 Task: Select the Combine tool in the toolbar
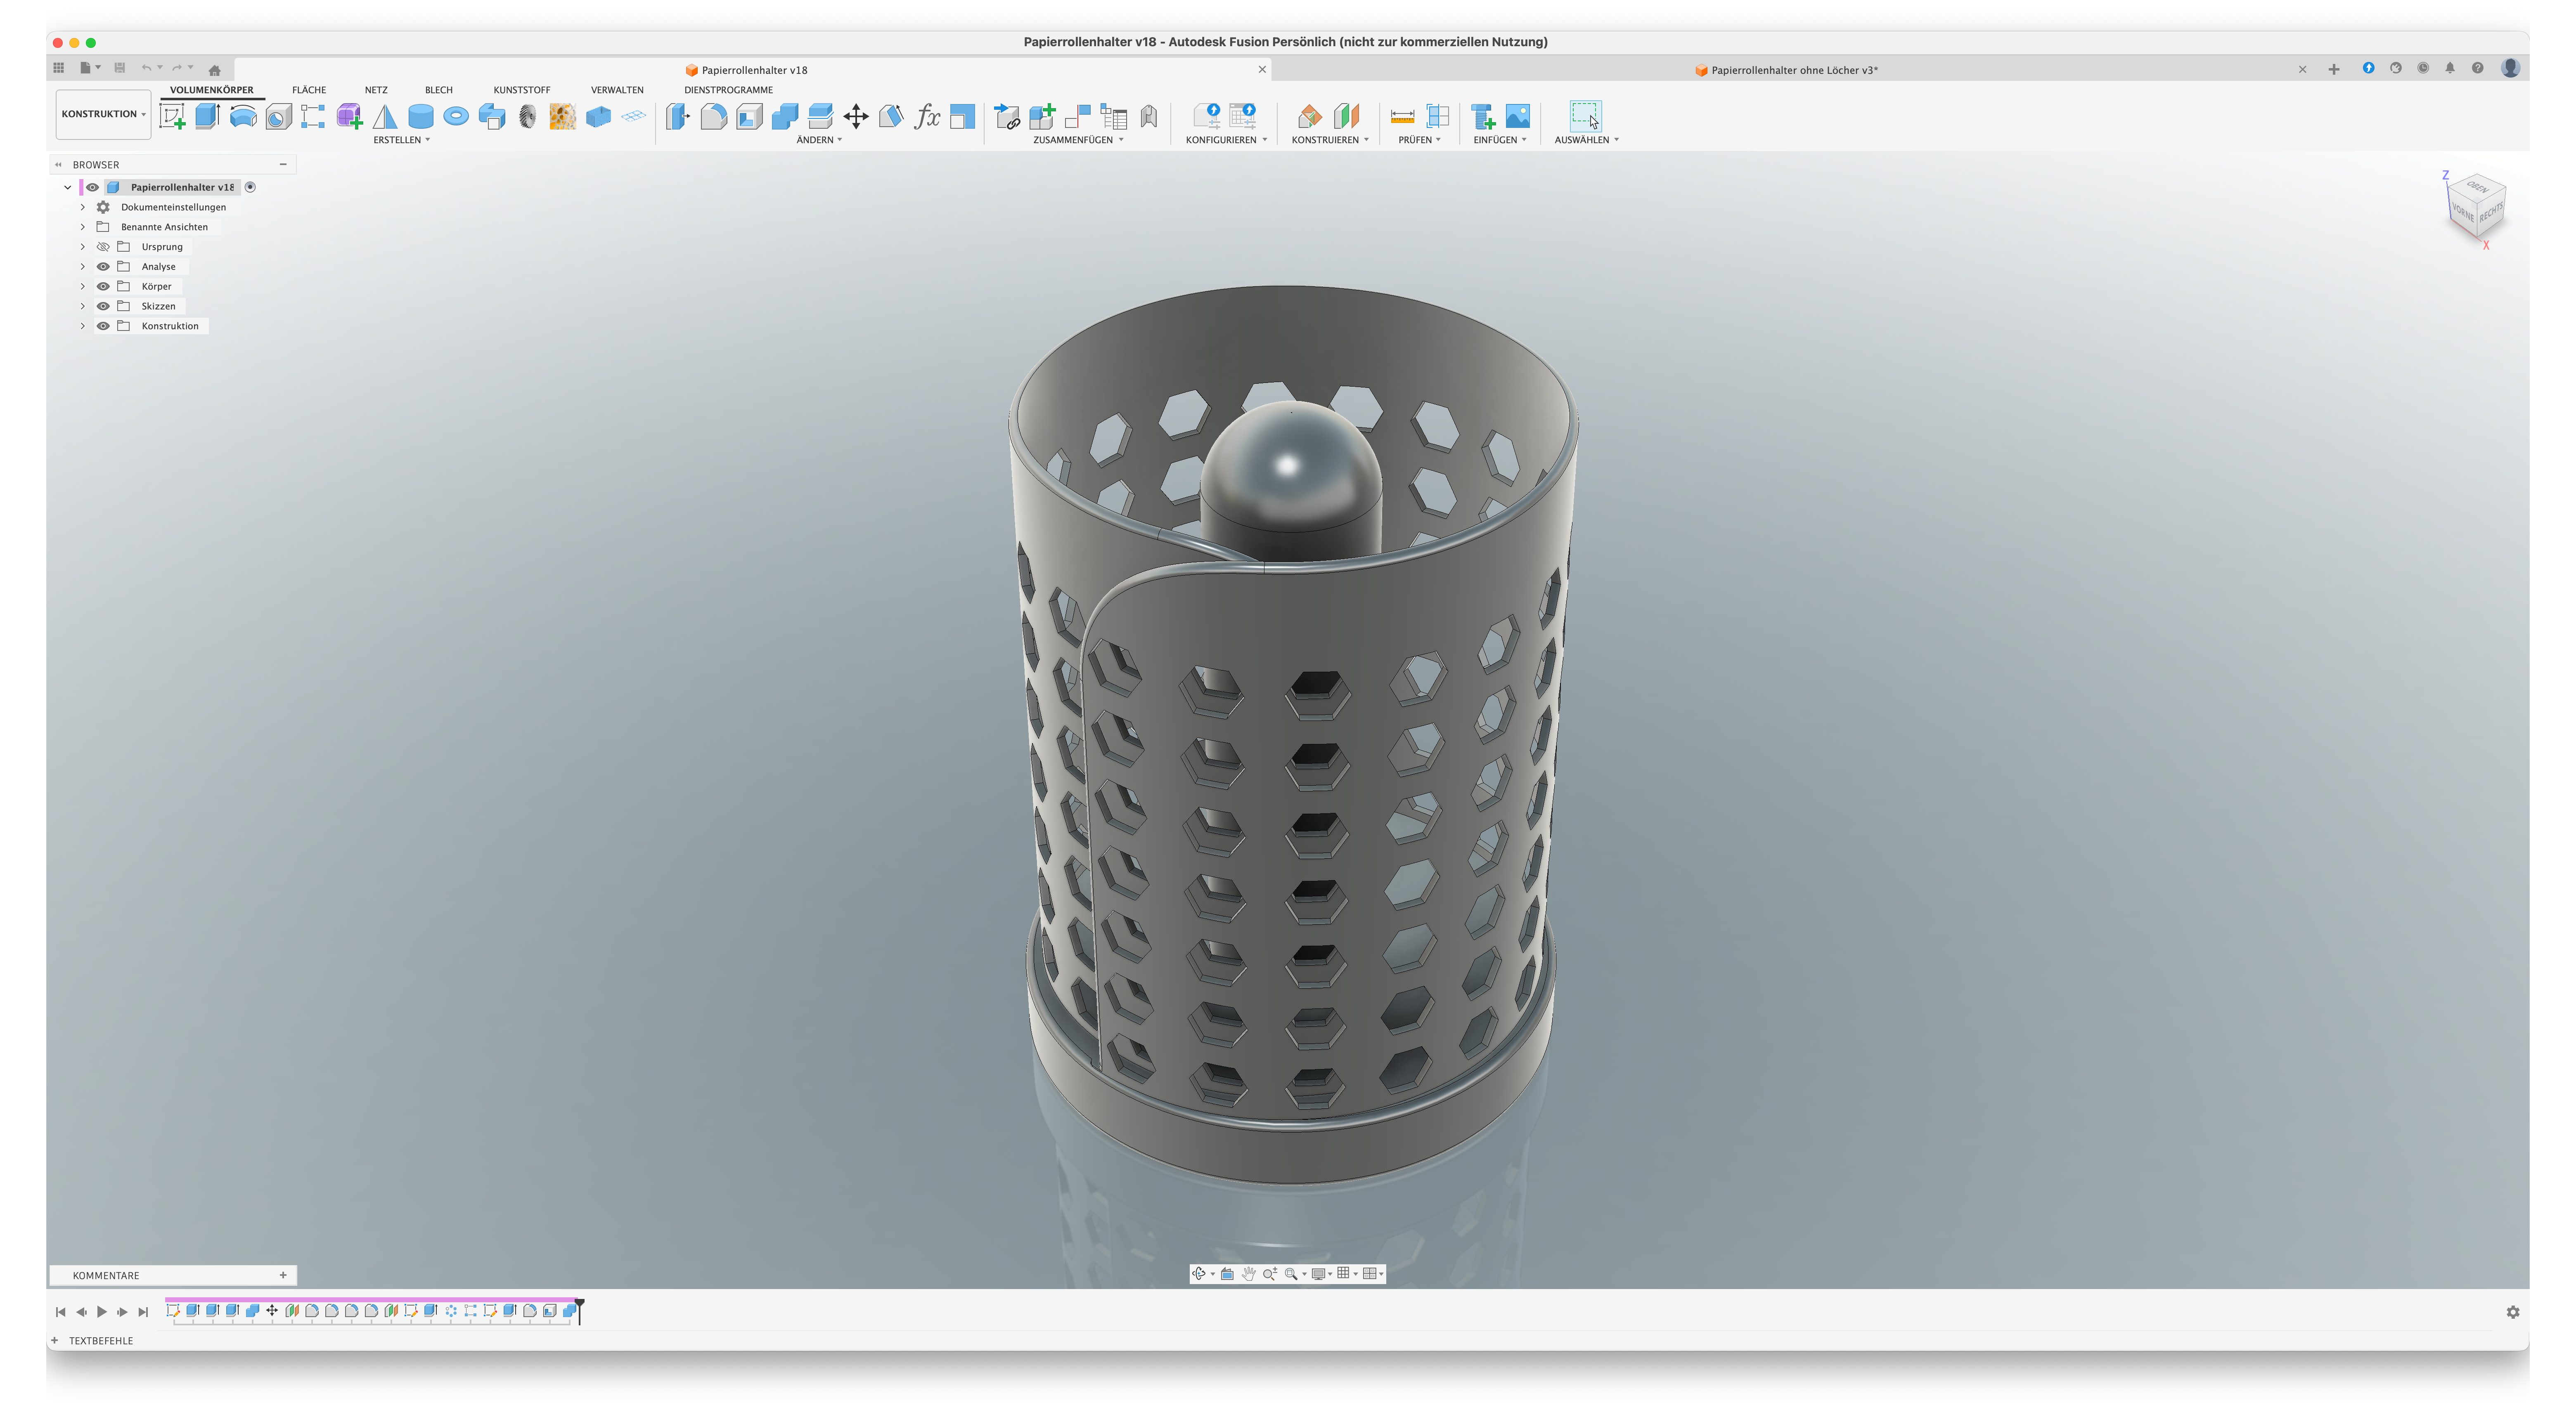tap(785, 117)
